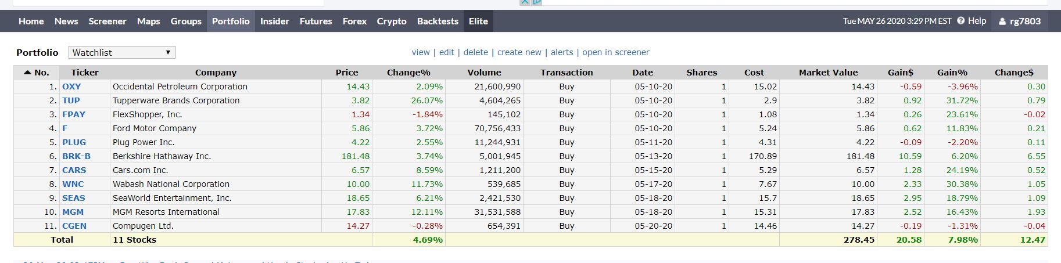Image resolution: width=1061 pixels, height=263 pixels.
Task: Sort by the Market Value column header
Action: coord(827,73)
